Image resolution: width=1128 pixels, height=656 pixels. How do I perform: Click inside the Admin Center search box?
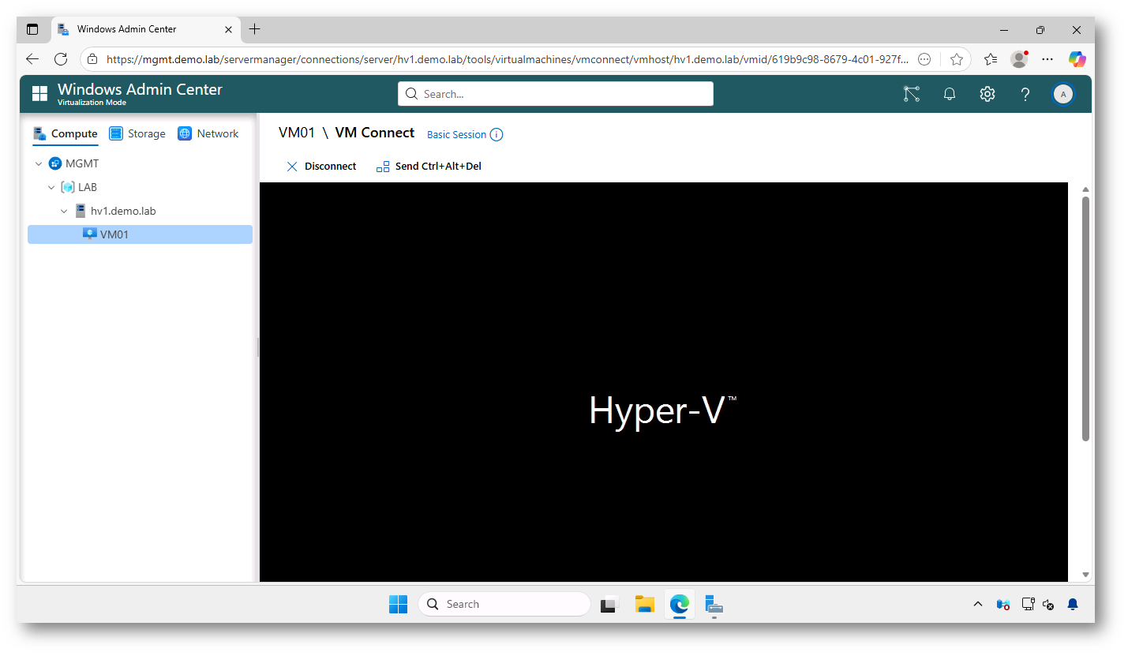555,93
